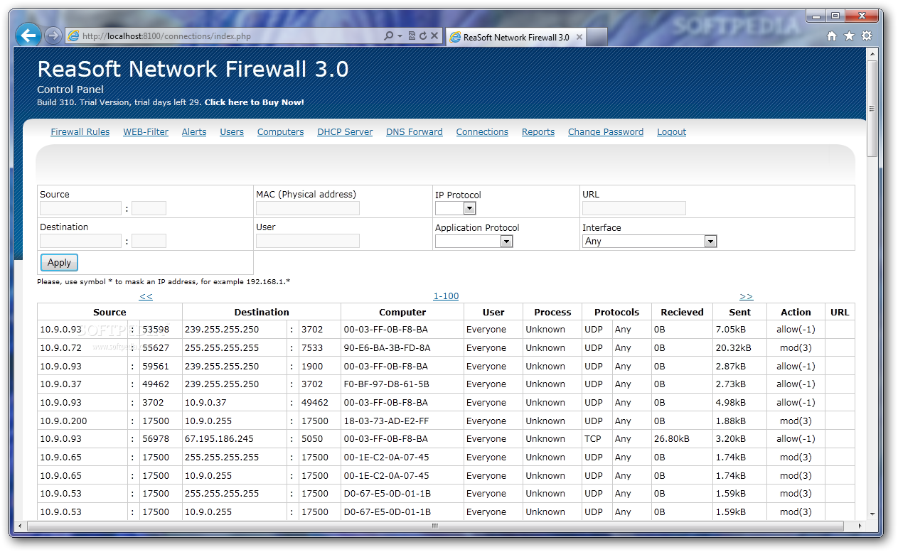Image resolution: width=898 pixels, height=552 pixels.
Task: Go to DHCP Server settings
Action: coord(345,132)
